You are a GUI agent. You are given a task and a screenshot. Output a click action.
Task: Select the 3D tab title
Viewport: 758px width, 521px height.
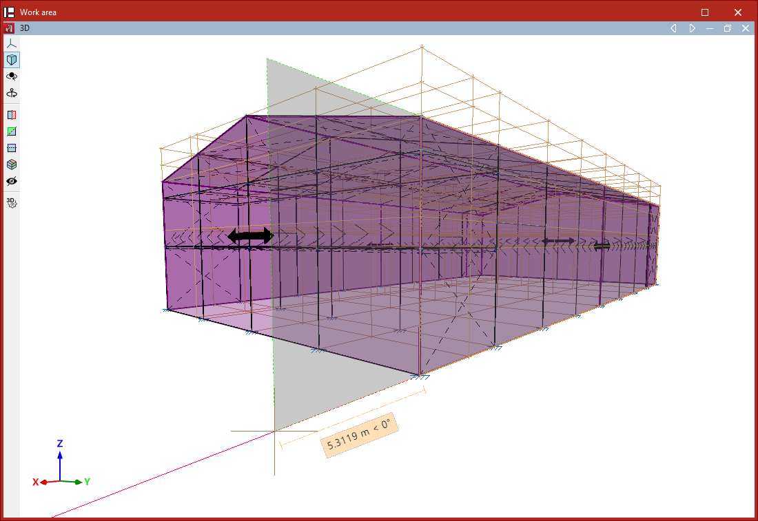[25, 28]
